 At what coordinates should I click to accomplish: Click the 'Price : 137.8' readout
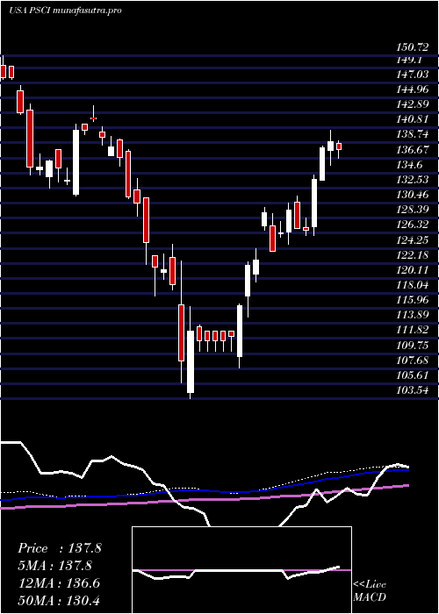[60, 548]
